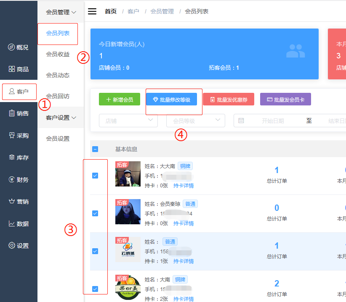Click the 果er美 logo avatar
346x302 pixels.
tap(128, 287)
